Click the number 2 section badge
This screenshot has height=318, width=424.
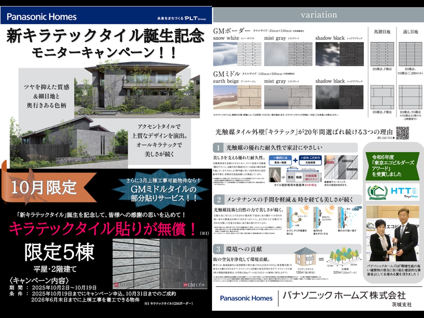pyautogui.click(x=218, y=199)
